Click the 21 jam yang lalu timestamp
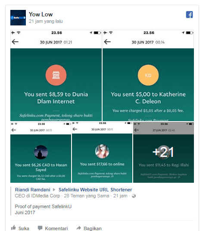Viewport: 209px width, 231px height. click(x=46, y=21)
